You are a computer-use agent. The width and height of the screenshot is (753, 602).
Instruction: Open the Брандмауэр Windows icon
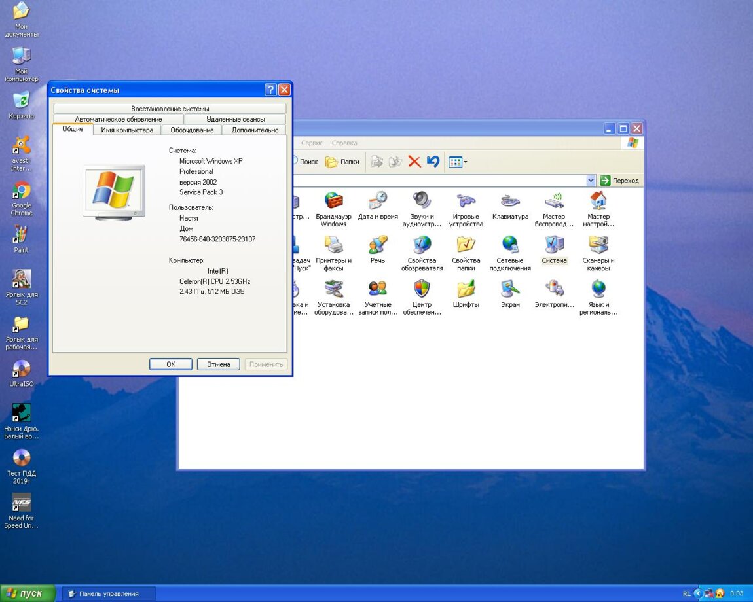coord(333,202)
